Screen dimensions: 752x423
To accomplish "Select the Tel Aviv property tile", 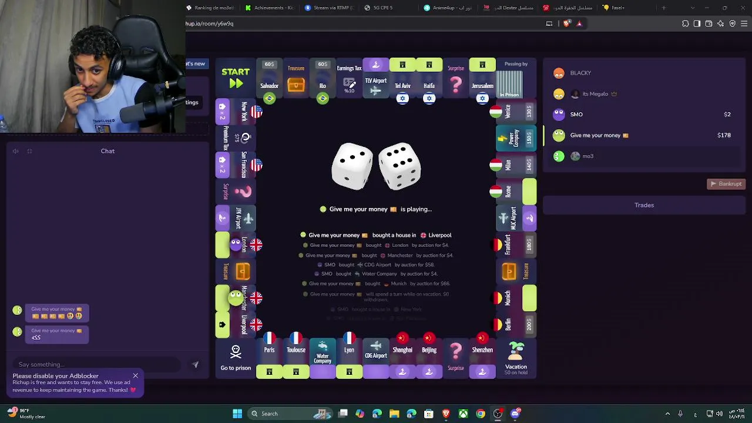I will click(x=402, y=78).
